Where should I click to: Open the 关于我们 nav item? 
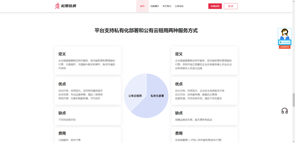point(167,6)
